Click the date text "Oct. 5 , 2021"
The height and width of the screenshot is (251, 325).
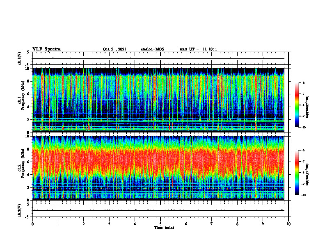[114, 49]
